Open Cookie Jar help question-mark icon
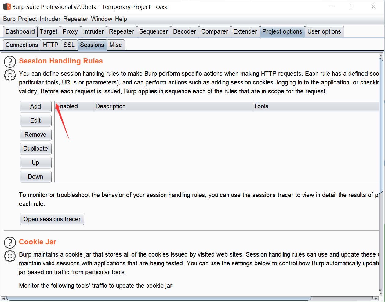 click(x=10, y=243)
